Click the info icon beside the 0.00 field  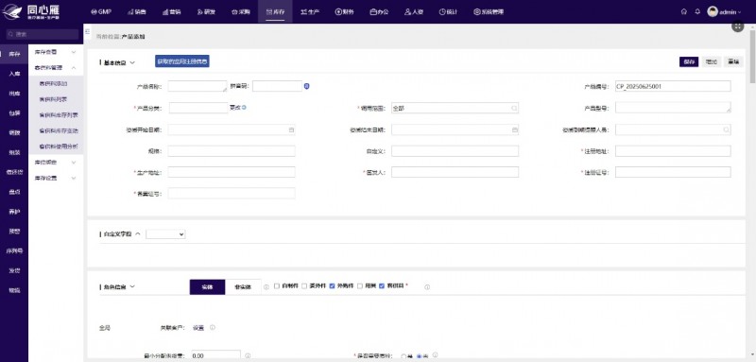point(248,355)
